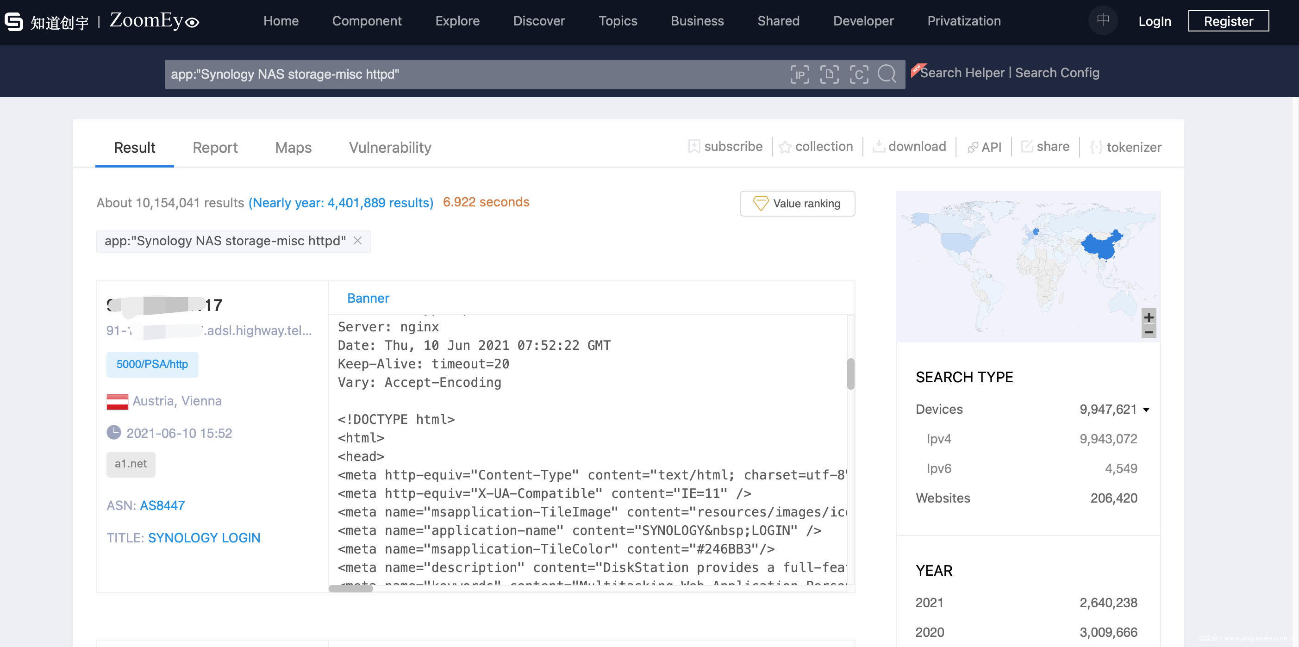Click the IP search icon in search bar
This screenshot has width=1299, height=647.
(x=799, y=74)
